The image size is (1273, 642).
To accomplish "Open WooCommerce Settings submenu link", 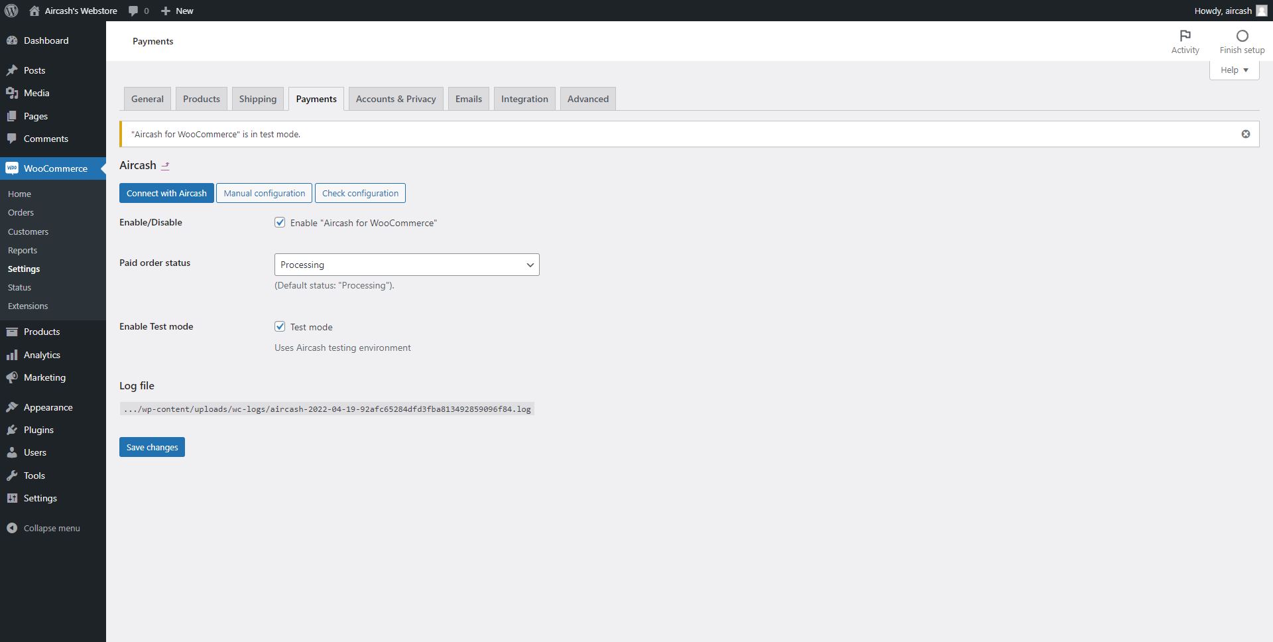I will [x=24, y=269].
